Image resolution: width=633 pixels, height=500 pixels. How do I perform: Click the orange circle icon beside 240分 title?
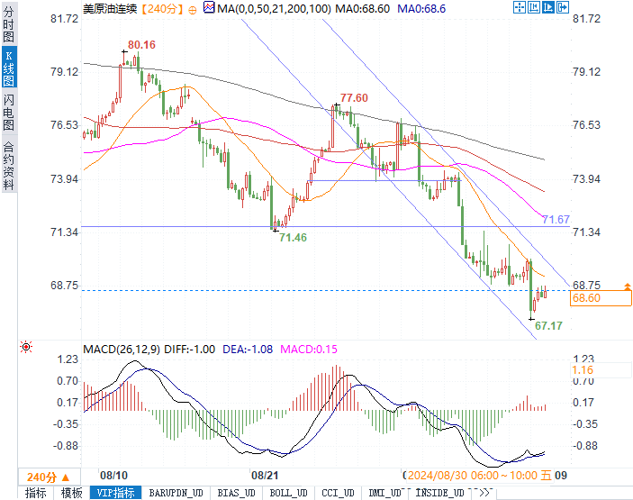tap(193, 10)
